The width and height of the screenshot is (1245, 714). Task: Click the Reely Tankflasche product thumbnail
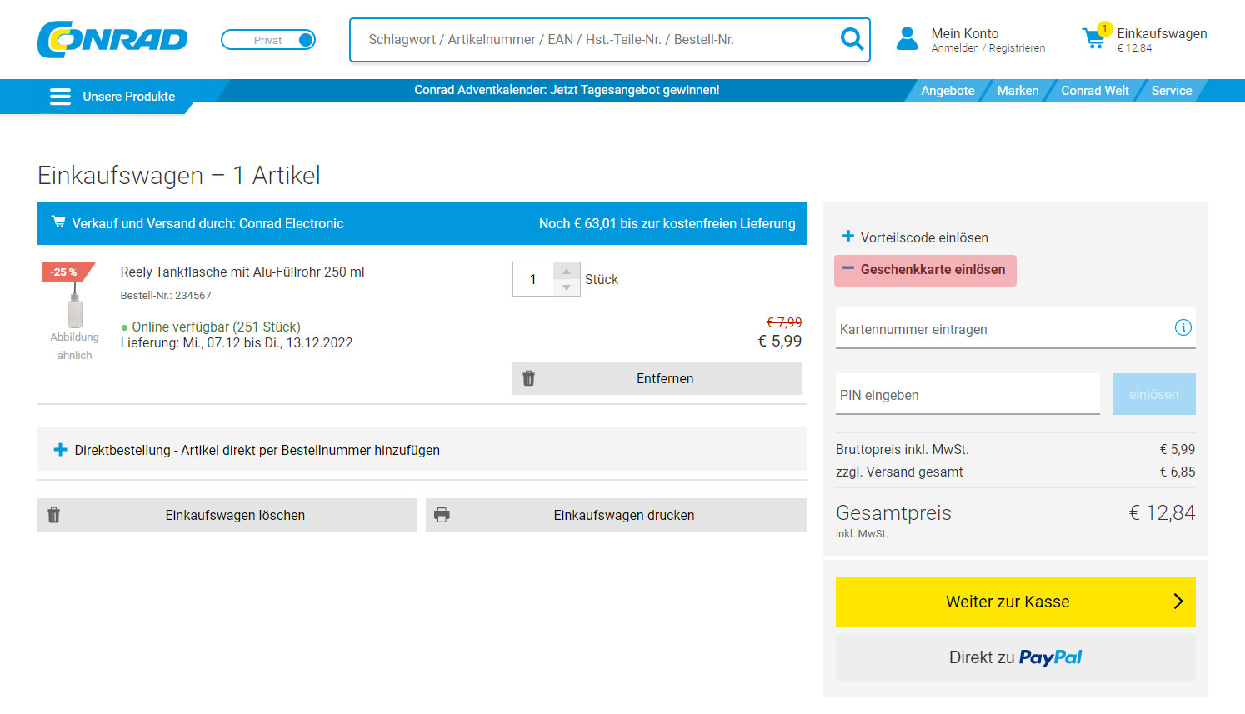coord(75,307)
